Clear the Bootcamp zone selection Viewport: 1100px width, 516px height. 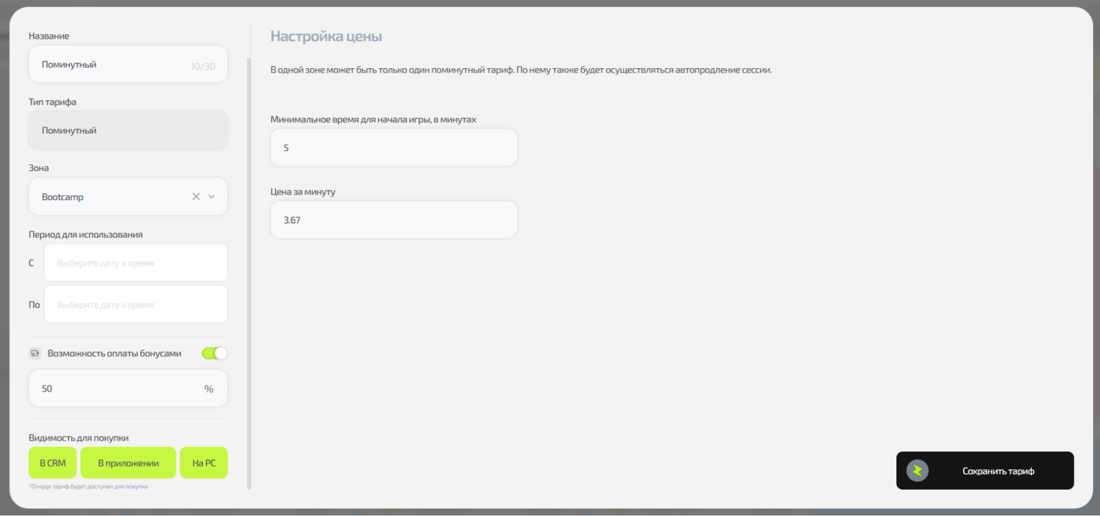[x=196, y=197]
